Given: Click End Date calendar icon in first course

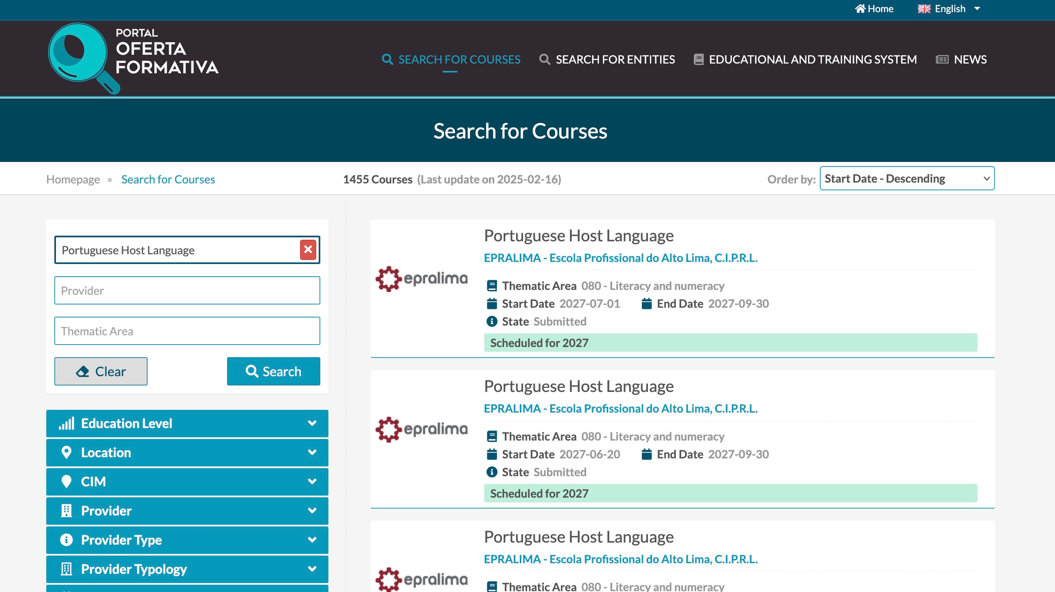Looking at the screenshot, I should coord(647,304).
